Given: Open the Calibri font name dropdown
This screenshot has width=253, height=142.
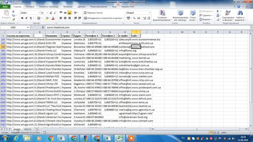Looking at the screenshot, I should pyautogui.click(x=39, y=13).
